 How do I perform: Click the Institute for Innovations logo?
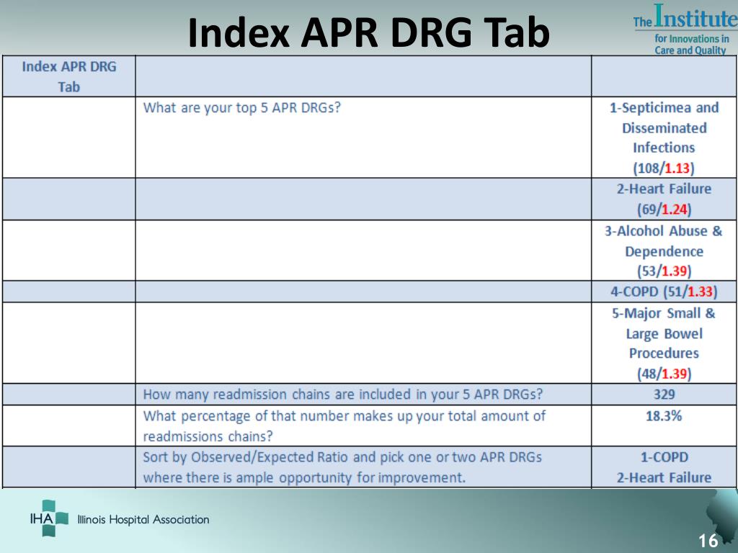tap(685, 29)
